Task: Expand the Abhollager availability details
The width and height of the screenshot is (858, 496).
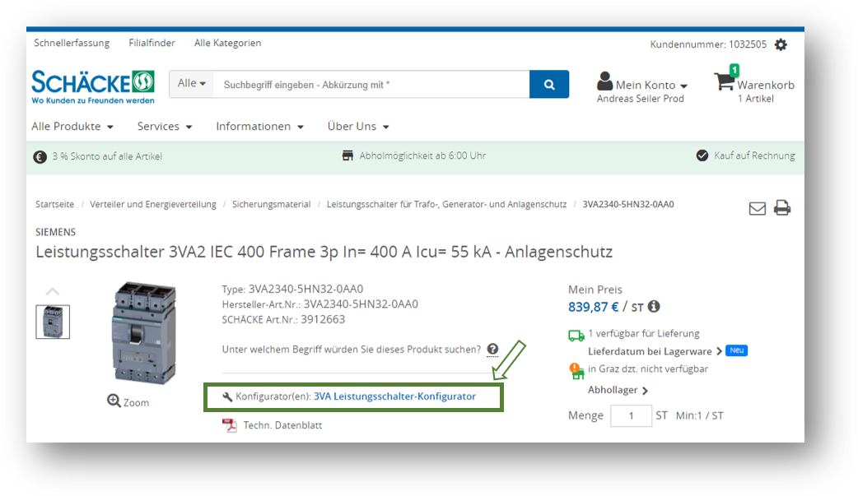Action: tap(618, 390)
